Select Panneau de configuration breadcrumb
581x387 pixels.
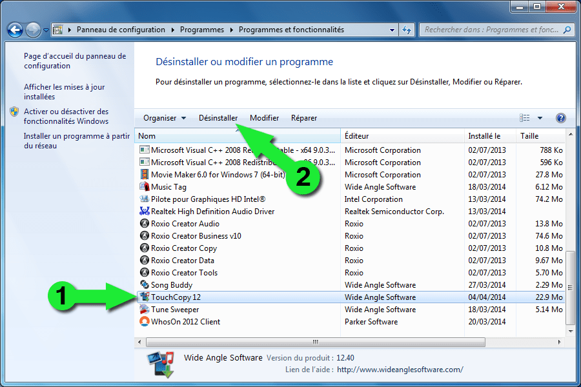click(121, 30)
